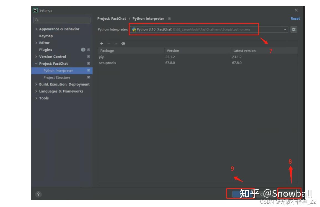Open the interpreter settings gear menu
Viewport: 320px width, 207px height.
pyautogui.click(x=293, y=29)
